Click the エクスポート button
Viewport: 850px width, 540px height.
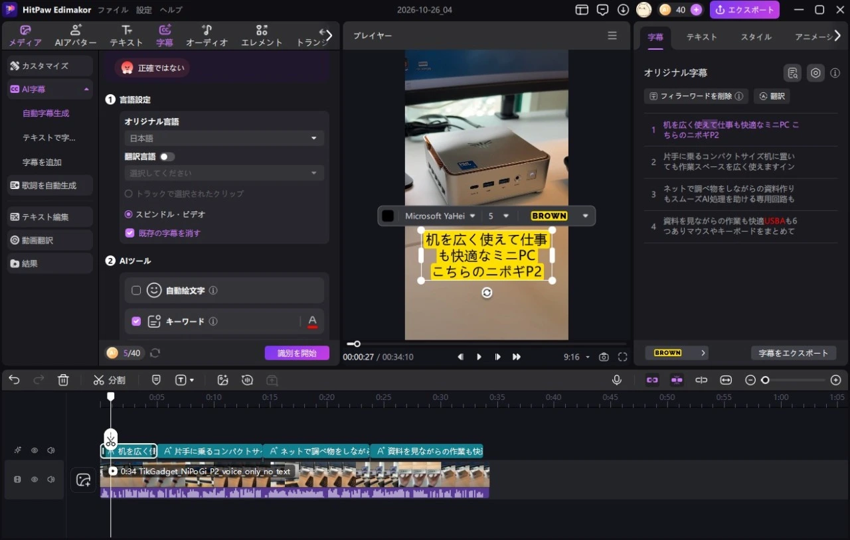(744, 10)
